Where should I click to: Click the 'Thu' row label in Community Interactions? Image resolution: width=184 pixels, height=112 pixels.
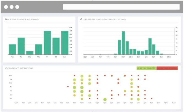click(x=11, y=87)
